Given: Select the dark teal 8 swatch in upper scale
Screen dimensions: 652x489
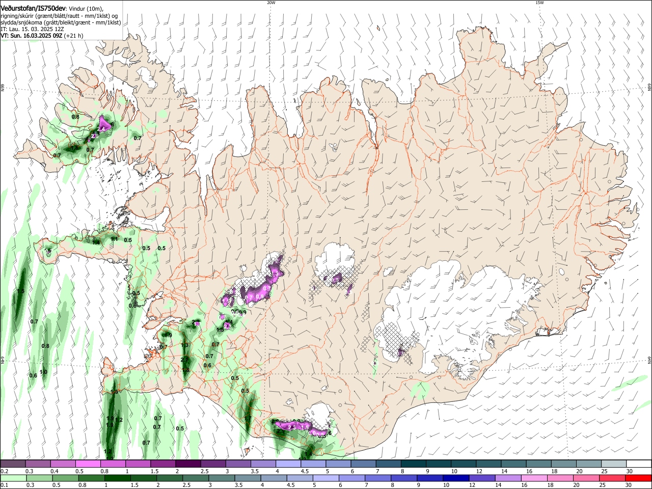Looking at the screenshot, I should [413, 464].
